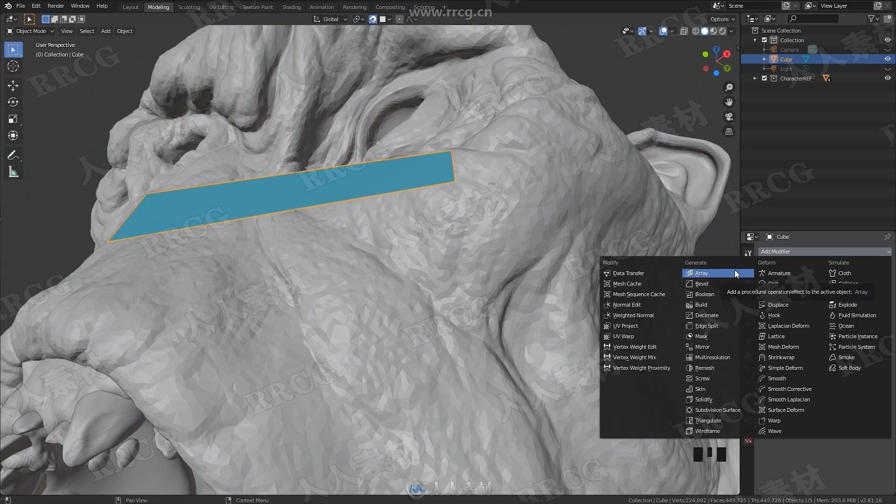Click the outliner search field
This screenshot has height=504, width=896.
point(812,19)
